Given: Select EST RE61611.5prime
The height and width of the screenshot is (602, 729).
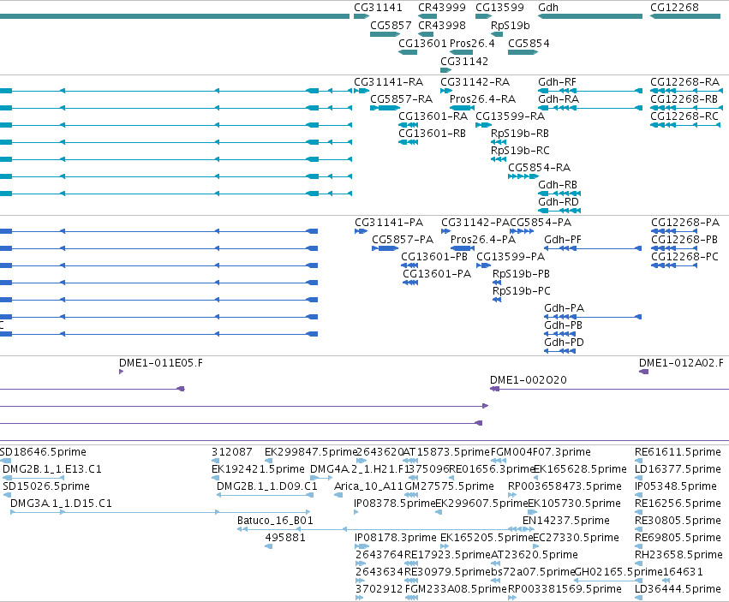Looking at the screenshot, I should pyautogui.click(x=678, y=452).
